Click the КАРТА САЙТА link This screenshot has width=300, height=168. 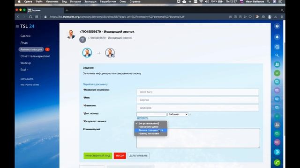click(27, 79)
